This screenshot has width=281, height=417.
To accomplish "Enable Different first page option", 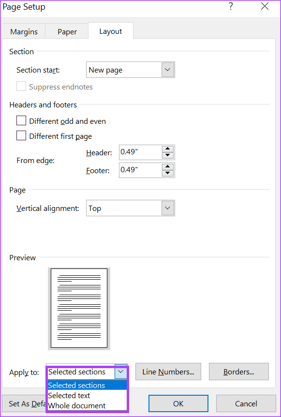I will pos(21,136).
